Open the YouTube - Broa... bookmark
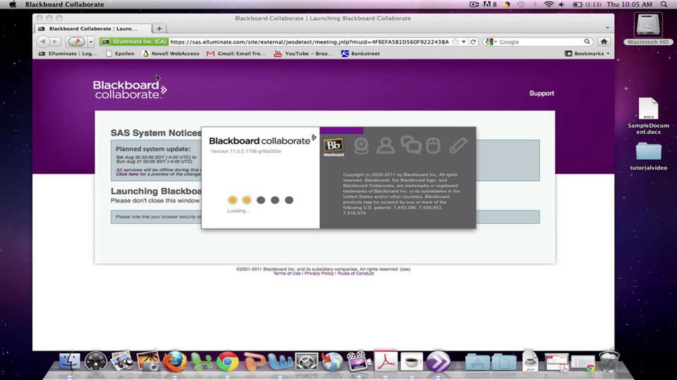677x380 pixels. point(303,53)
